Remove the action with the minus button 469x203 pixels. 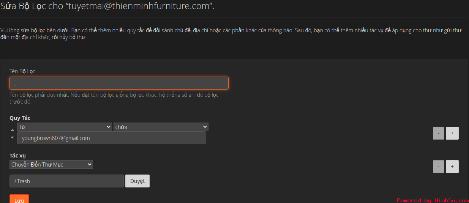(439, 166)
